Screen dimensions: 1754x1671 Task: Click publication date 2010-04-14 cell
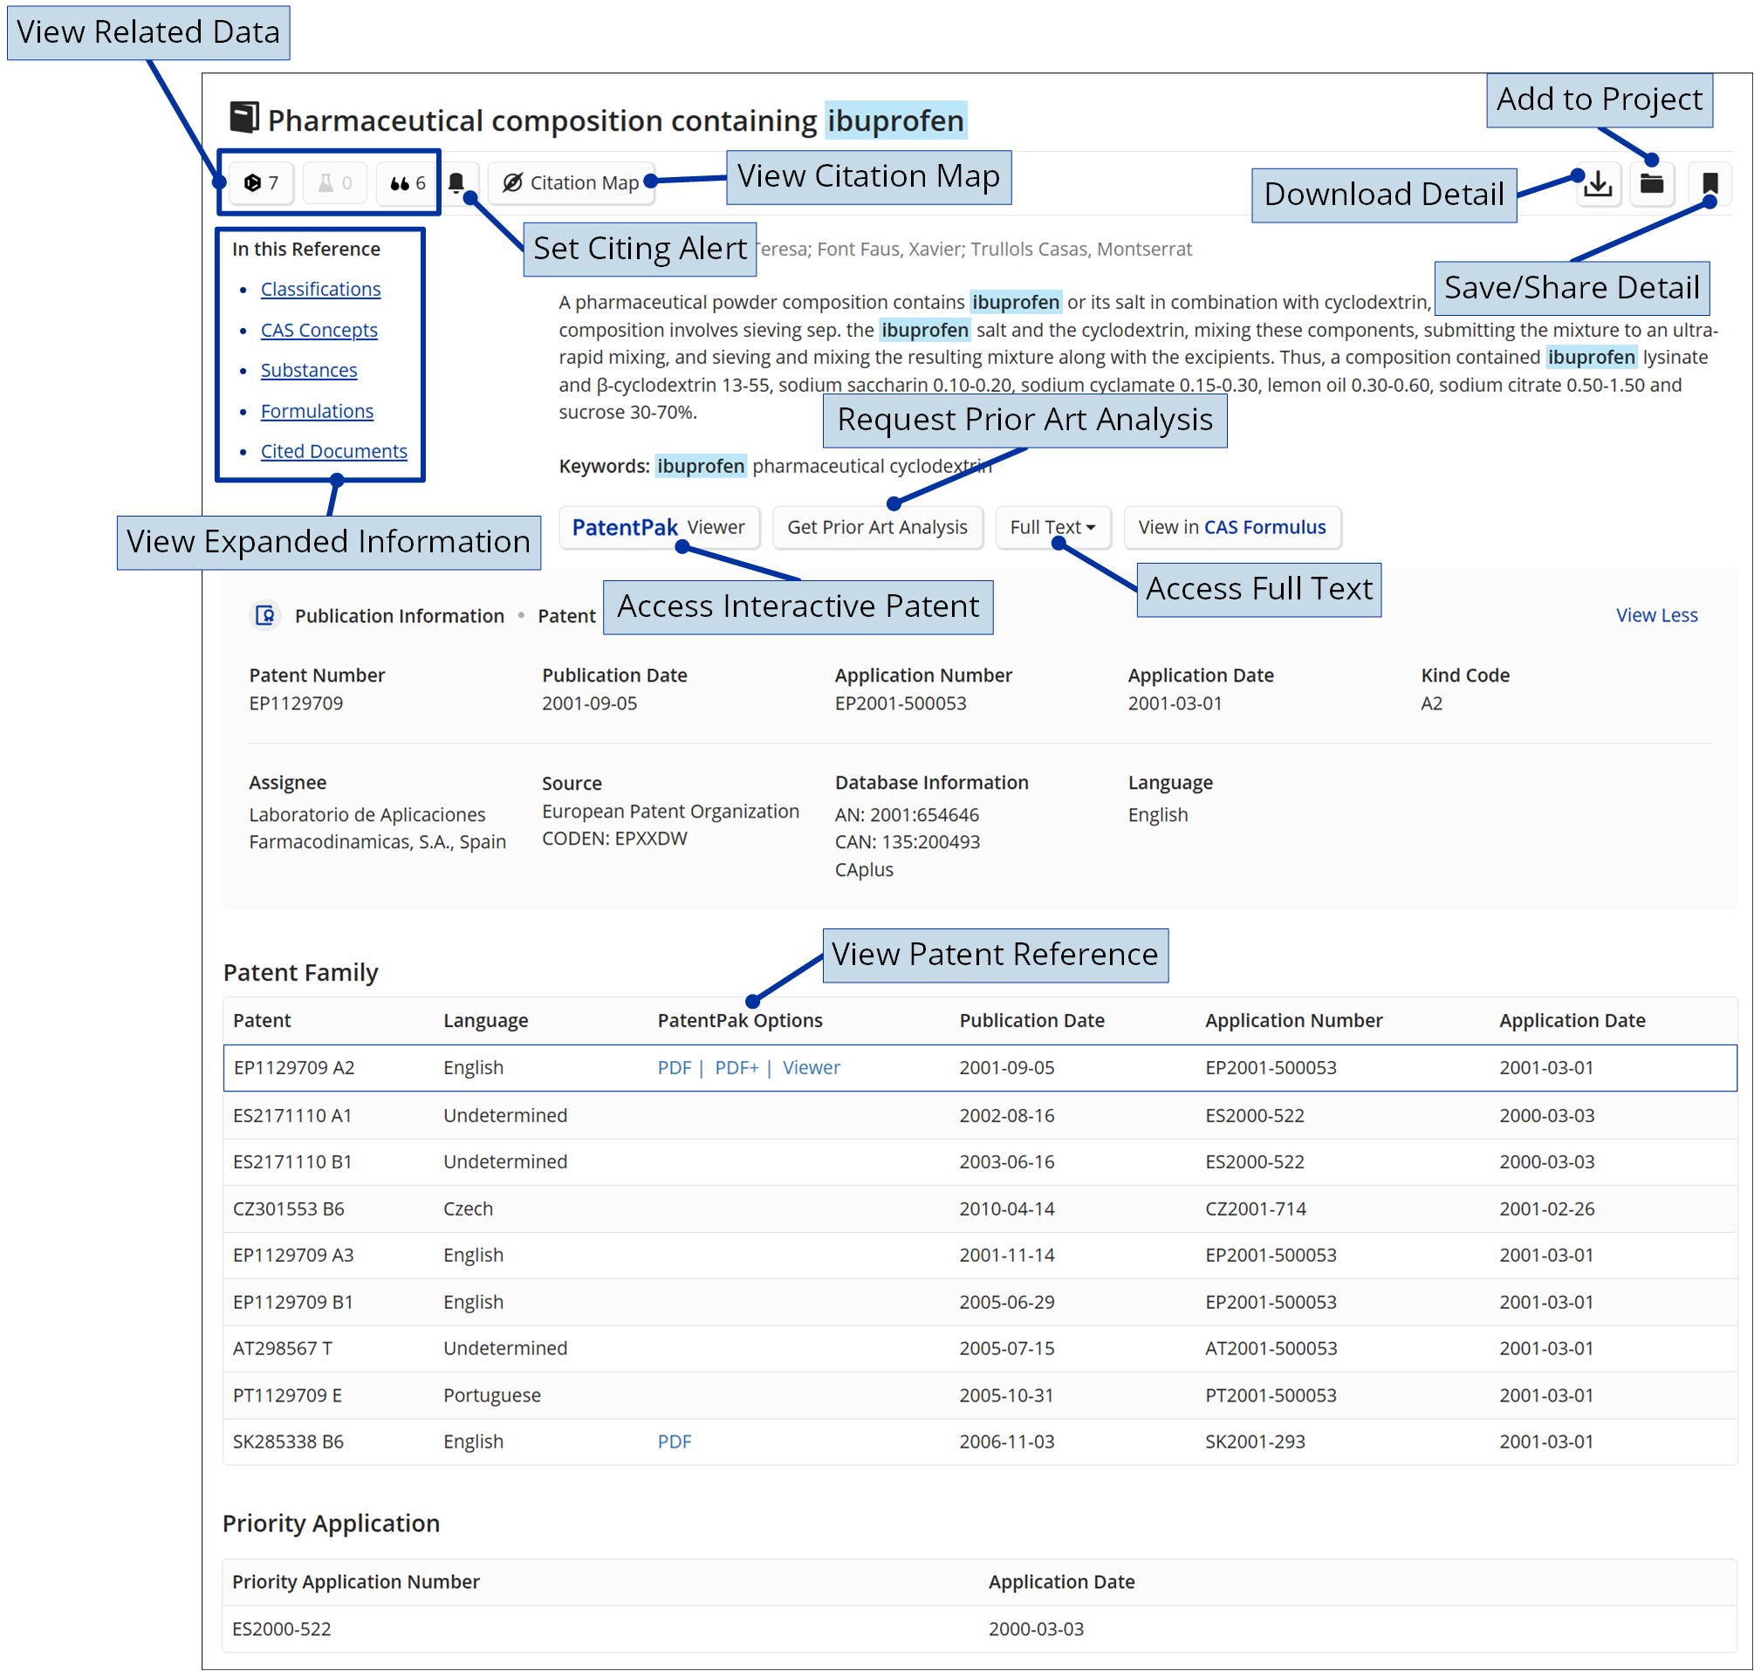point(1007,1209)
